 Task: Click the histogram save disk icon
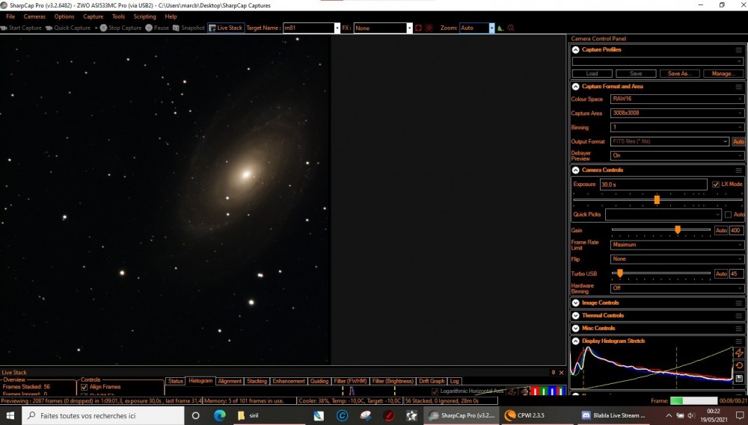tap(739, 378)
